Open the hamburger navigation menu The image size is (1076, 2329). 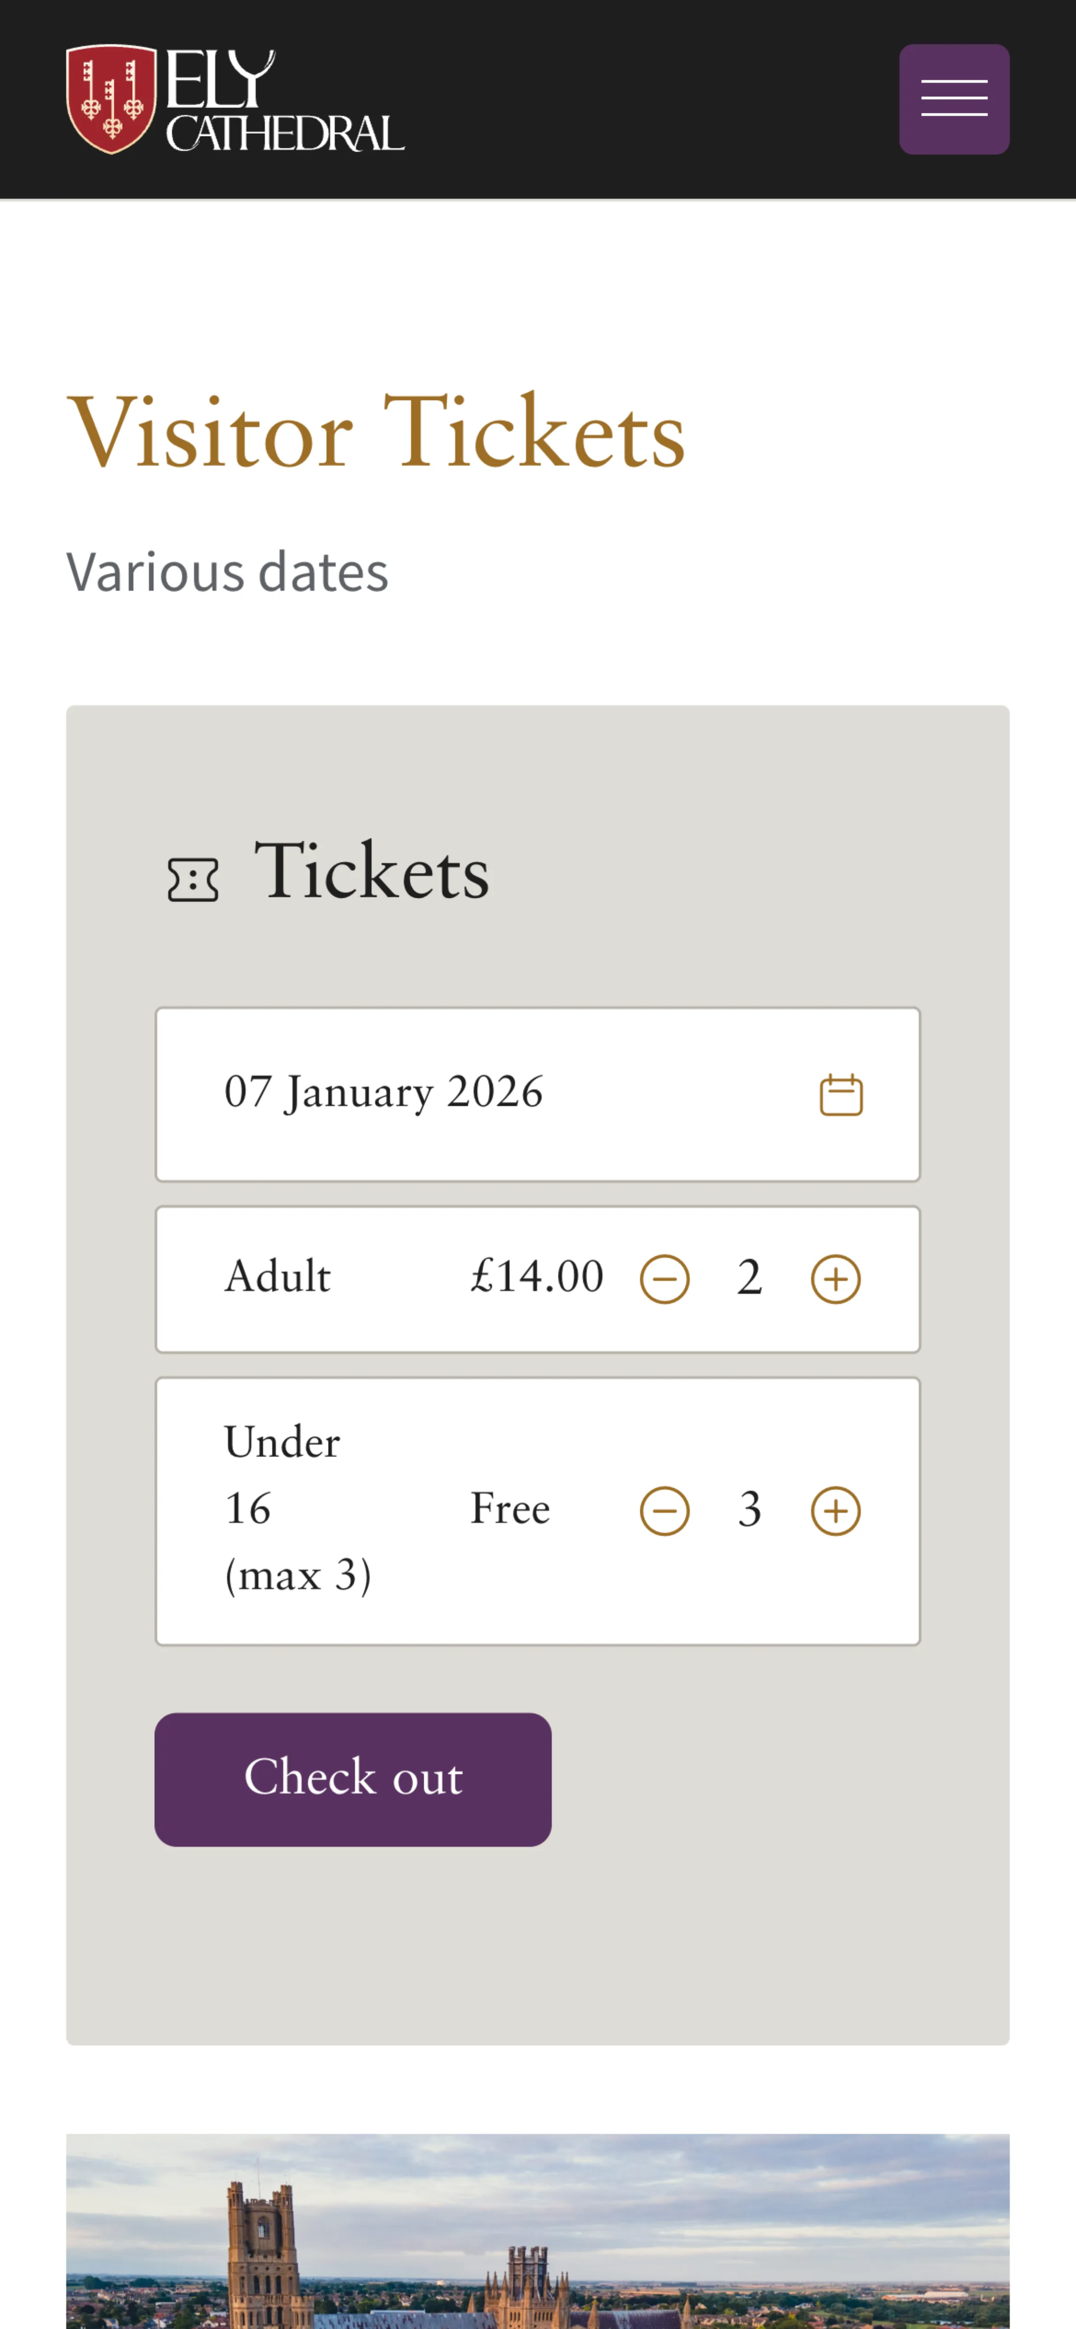(x=953, y=99)
